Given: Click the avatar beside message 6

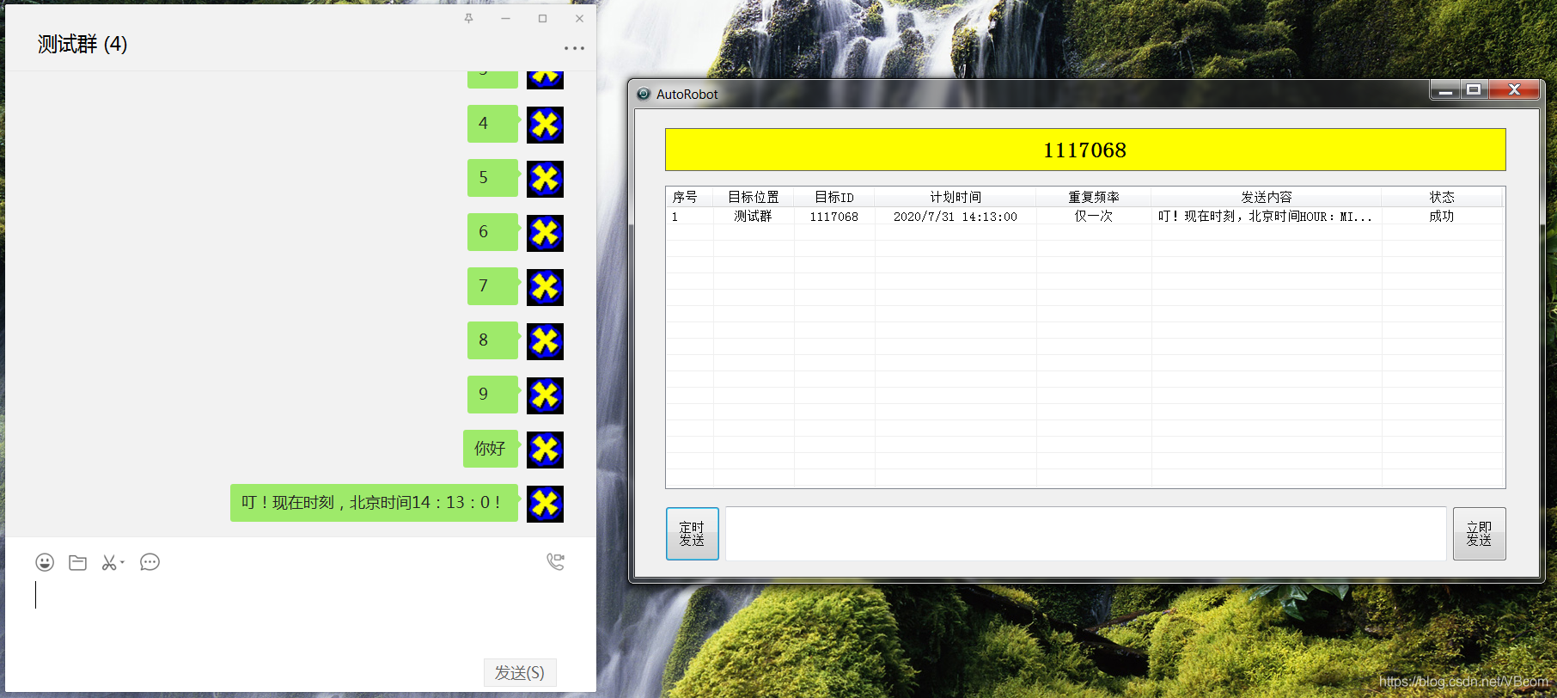Looking at the screenshot, I should tap(545, 233).
